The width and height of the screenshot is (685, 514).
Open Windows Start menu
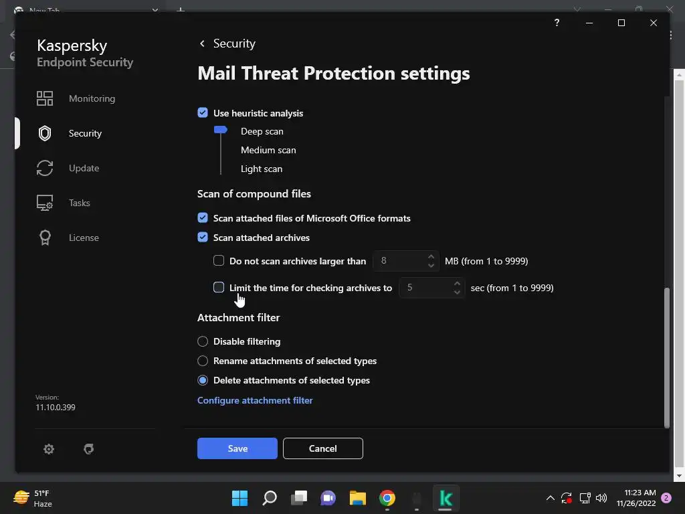click(x=239, y=498)
